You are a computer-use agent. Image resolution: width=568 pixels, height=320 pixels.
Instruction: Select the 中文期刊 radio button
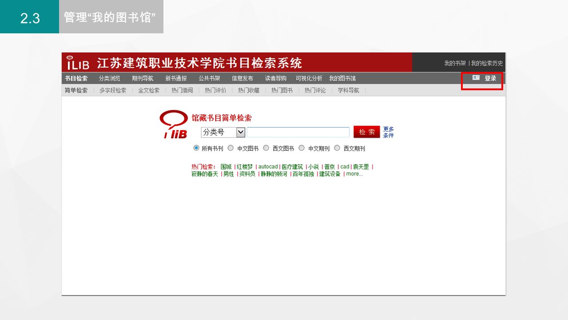coord(302,148)
